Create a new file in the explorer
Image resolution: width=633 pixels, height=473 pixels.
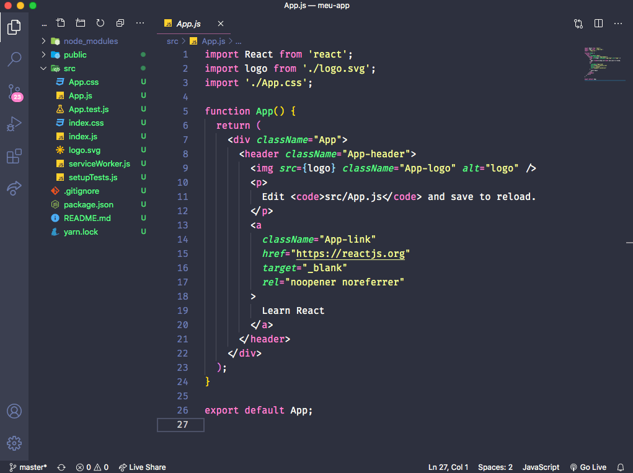[60, 22]
